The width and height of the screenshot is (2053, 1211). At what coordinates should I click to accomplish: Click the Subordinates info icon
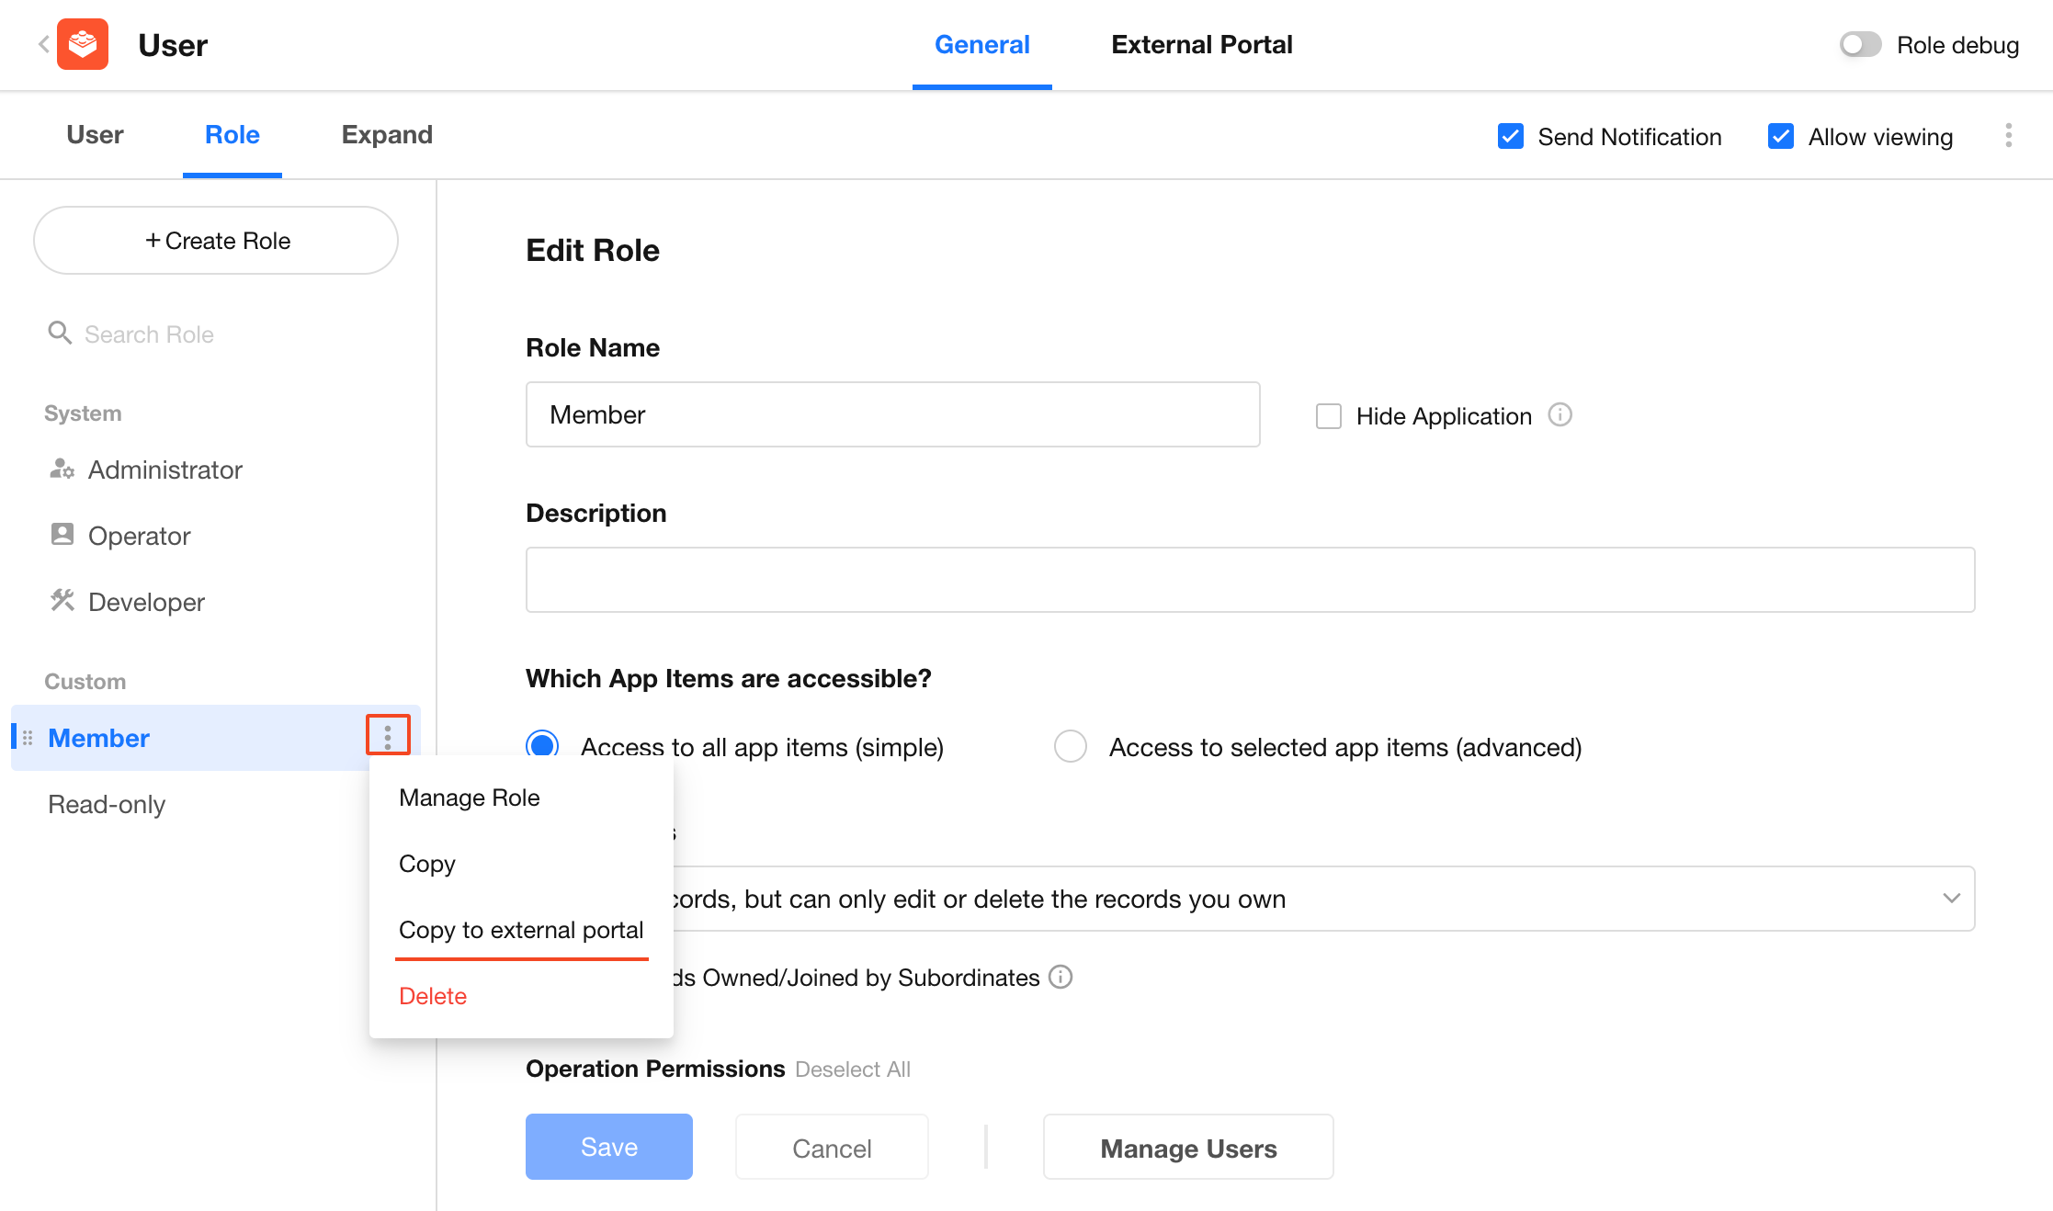pyautogui.click(x=1061, y=977)
